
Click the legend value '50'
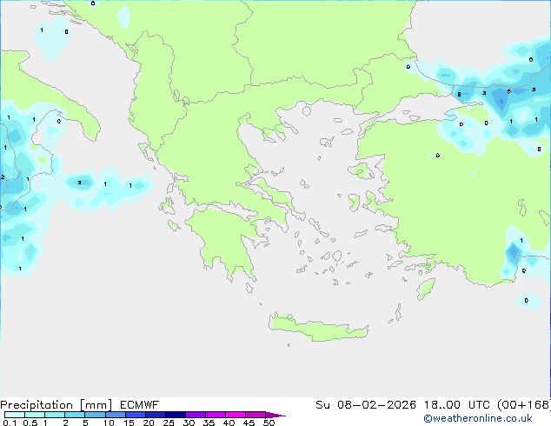point(269,423)
